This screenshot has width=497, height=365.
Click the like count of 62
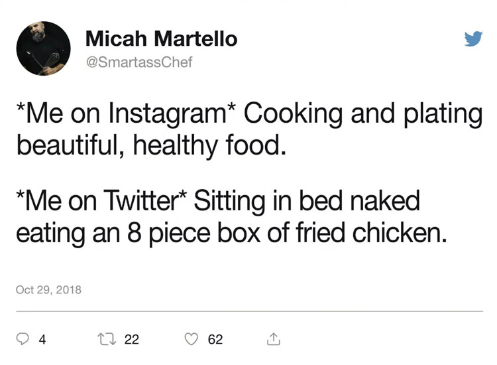click(x=215, y=340)
